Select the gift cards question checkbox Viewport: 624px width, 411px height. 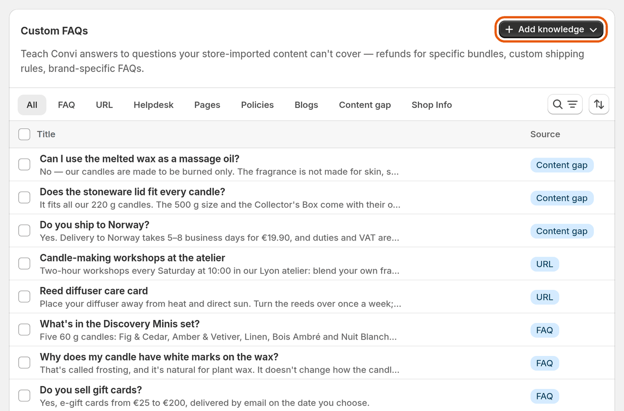(x=24, y=396)
